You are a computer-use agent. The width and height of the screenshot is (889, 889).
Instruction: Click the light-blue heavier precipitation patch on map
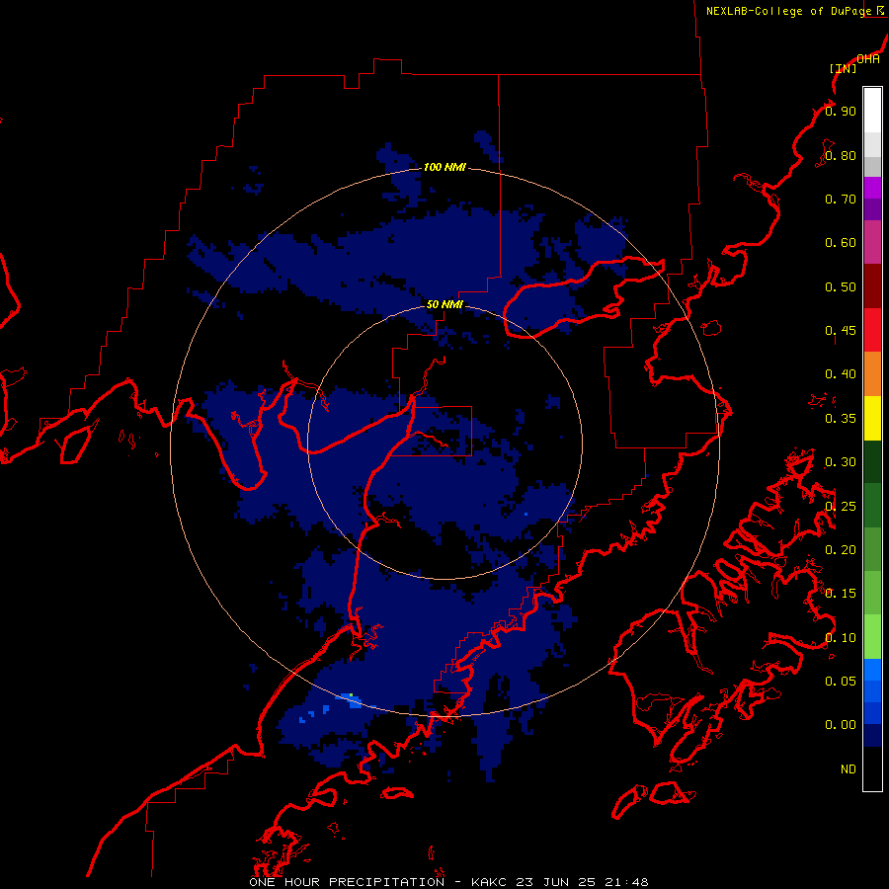pos(350,700)
